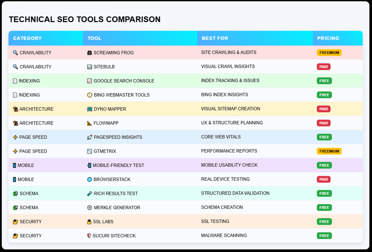Click the FREEMIUM badge on Screaming Frog row
372x252 pixels.
329,53
